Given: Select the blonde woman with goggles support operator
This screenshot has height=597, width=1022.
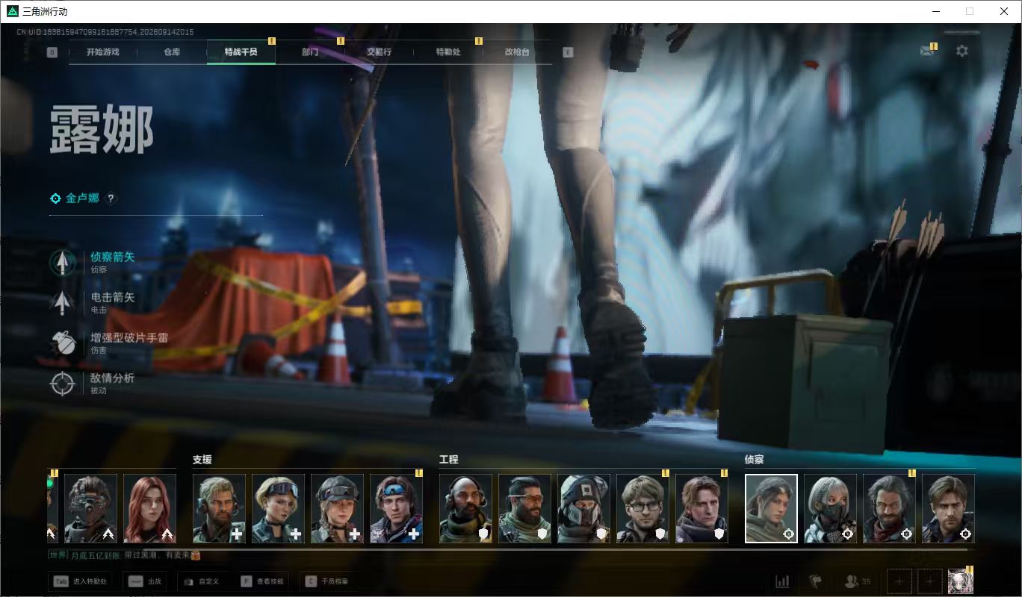Looking at the screenshot, I should click(x=278, y=508).
